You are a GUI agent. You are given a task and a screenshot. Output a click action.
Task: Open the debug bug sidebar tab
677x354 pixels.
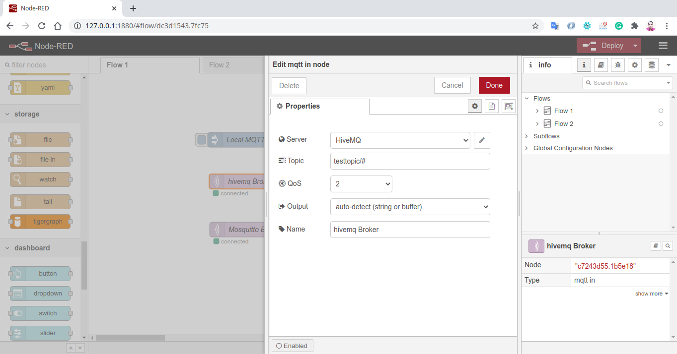(x=618, y=65)
